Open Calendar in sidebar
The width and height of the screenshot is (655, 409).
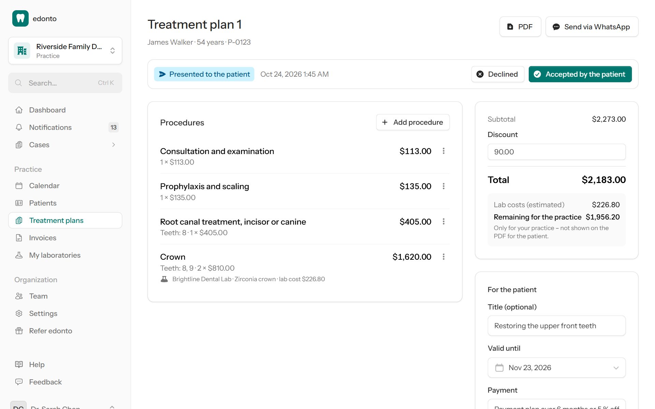[x=65, y=185]
